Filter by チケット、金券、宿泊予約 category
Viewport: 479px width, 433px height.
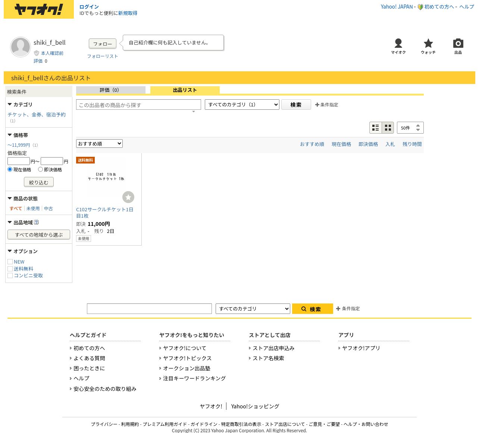[x=37, y=115]
